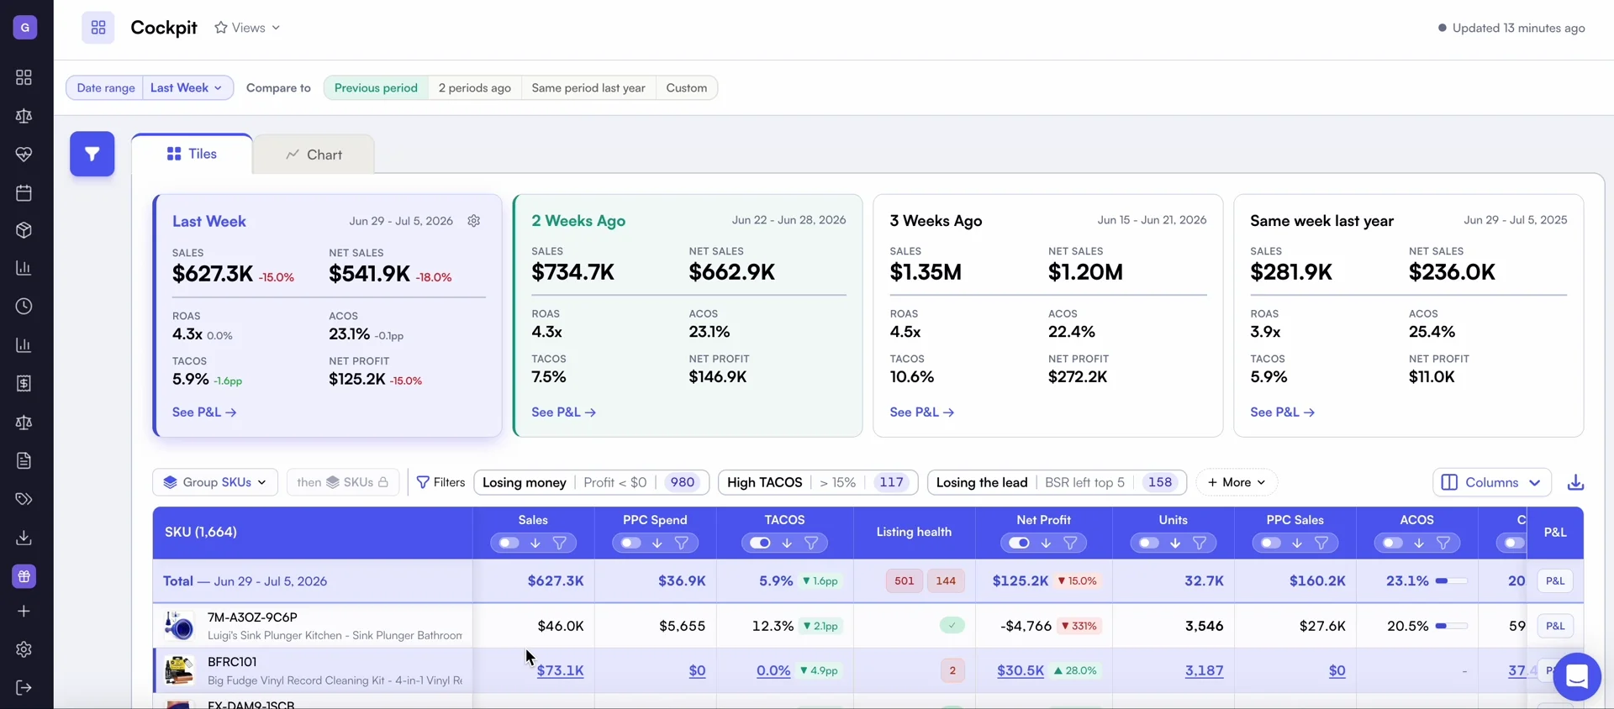The image size is (1614, 709).
Task: Click the Filters button
Action: (x=440, y=482)
